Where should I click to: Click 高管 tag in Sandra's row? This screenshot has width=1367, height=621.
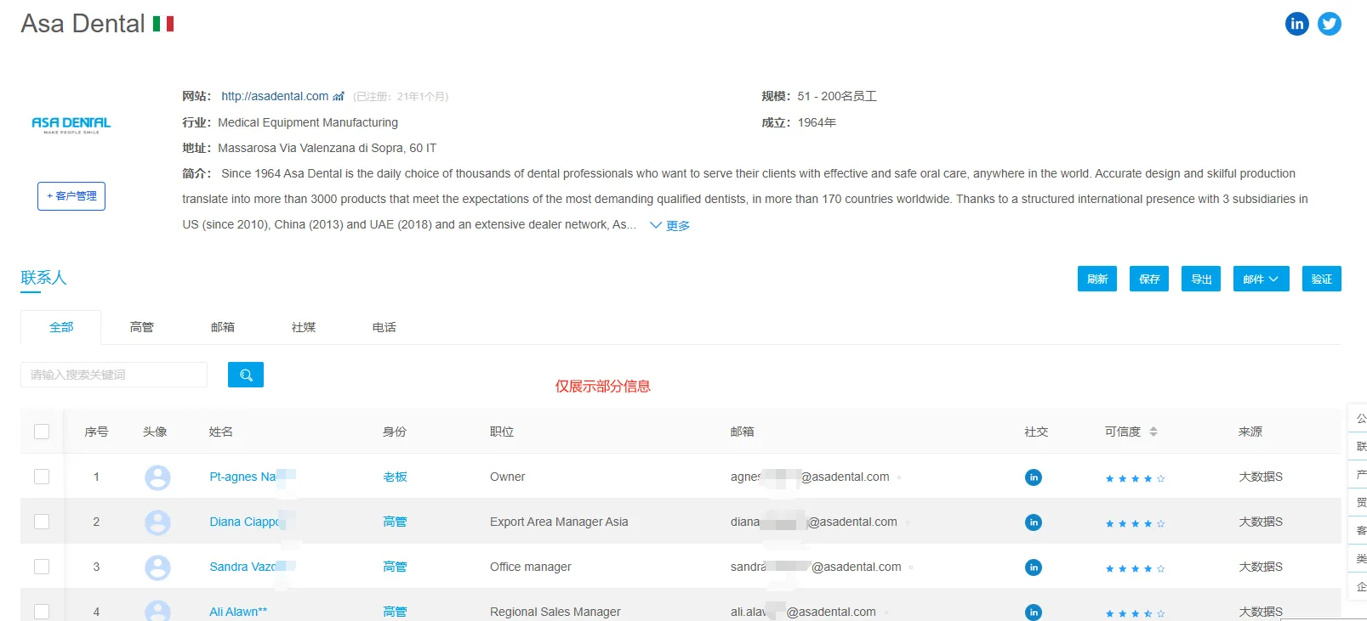[395, 567]
